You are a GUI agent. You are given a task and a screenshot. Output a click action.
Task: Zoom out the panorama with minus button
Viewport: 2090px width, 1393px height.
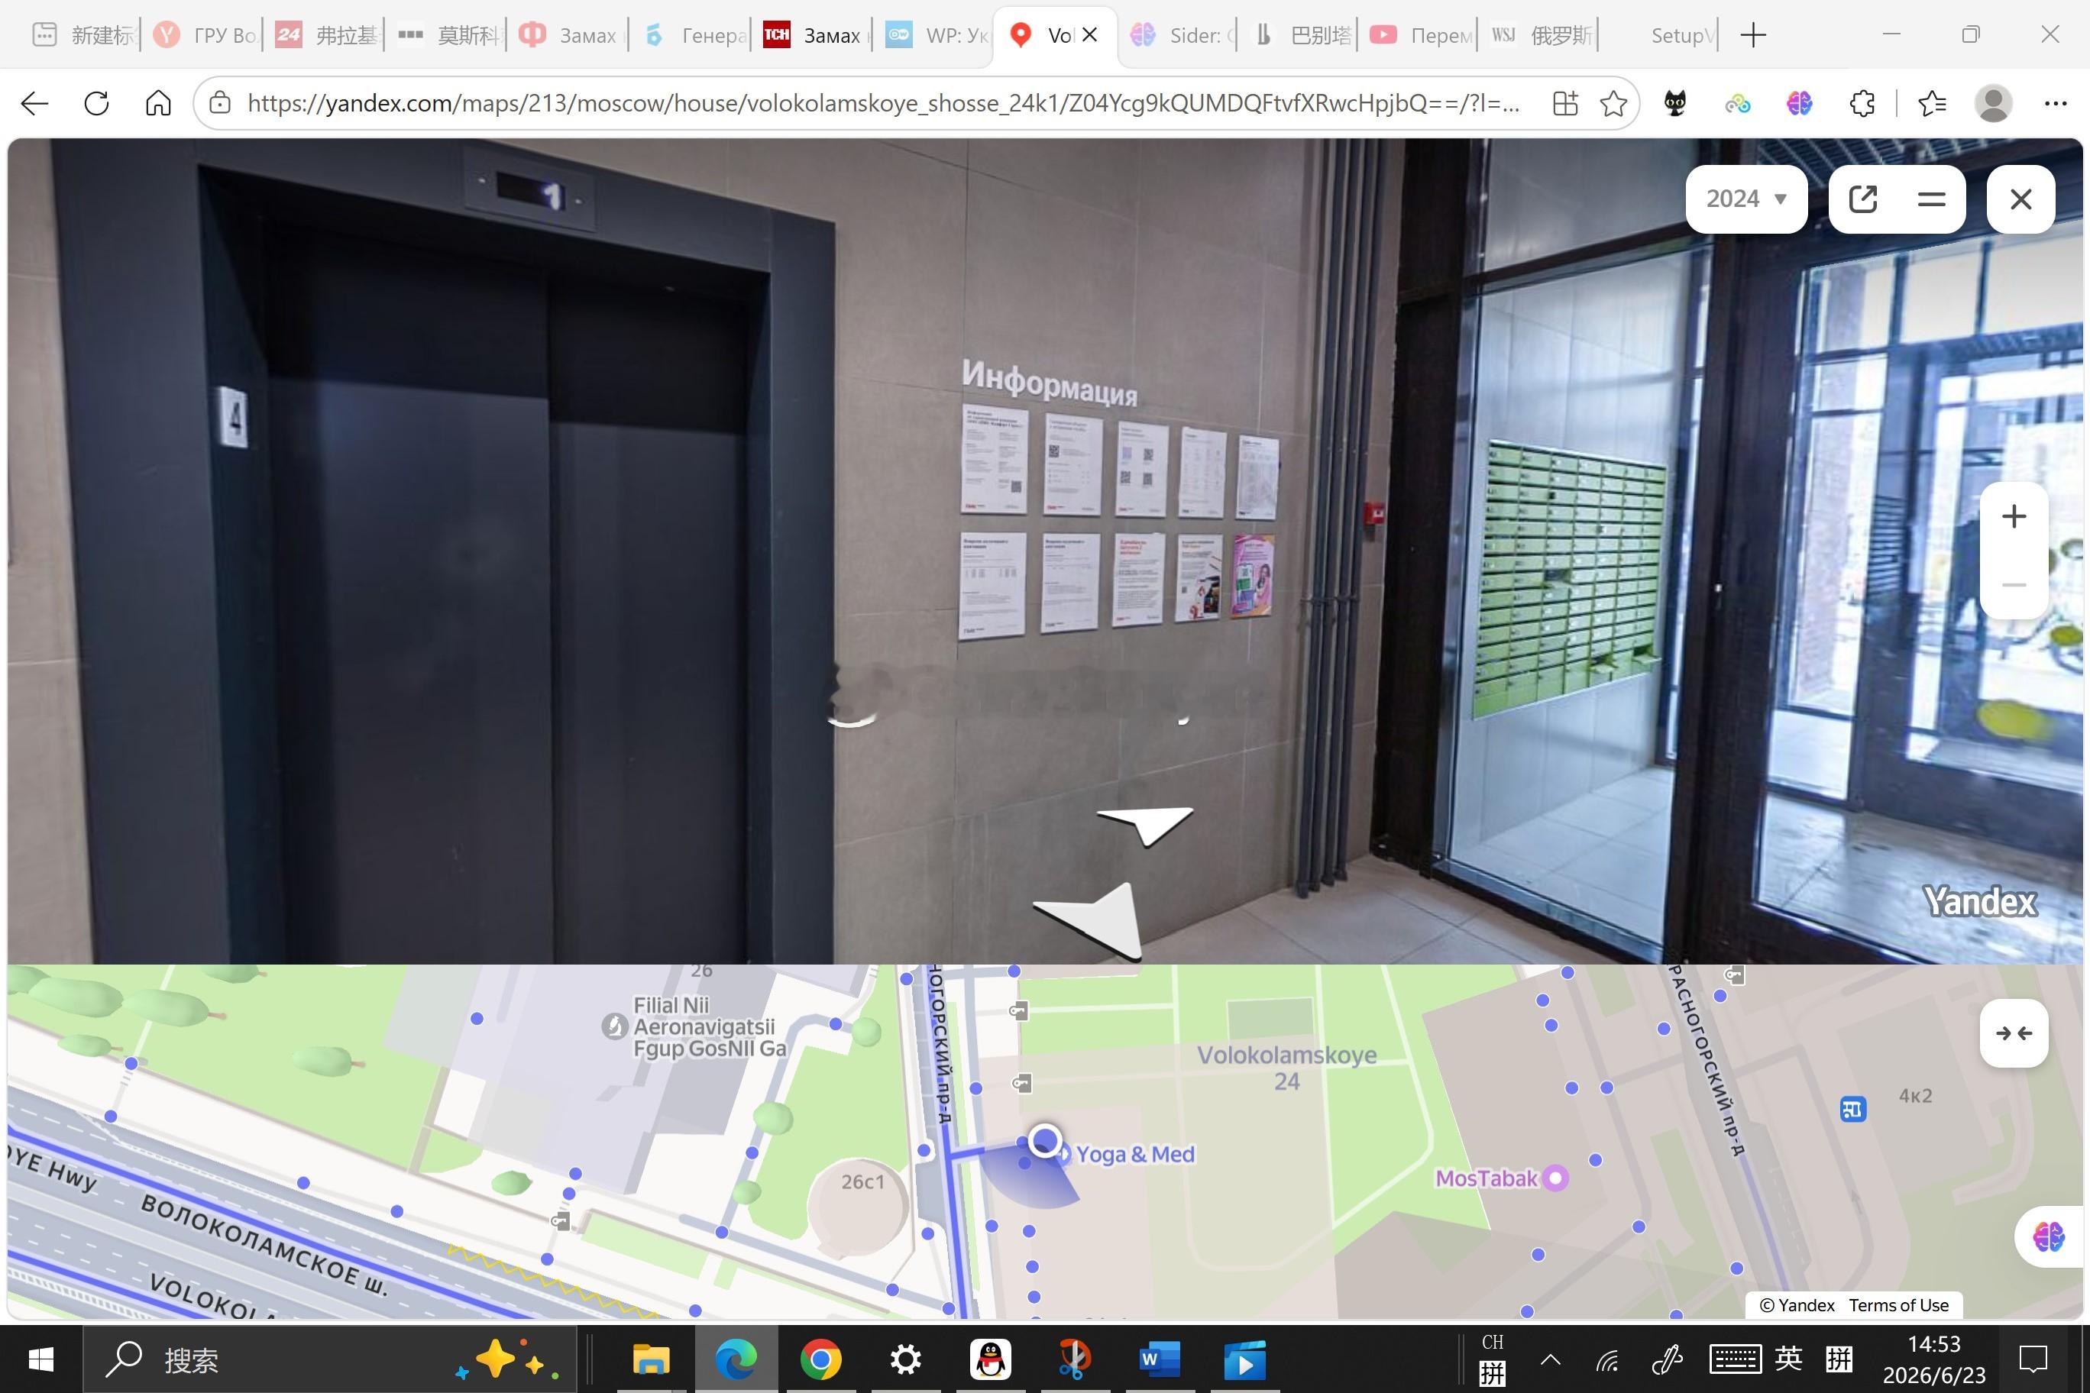tap(2014, 584)
